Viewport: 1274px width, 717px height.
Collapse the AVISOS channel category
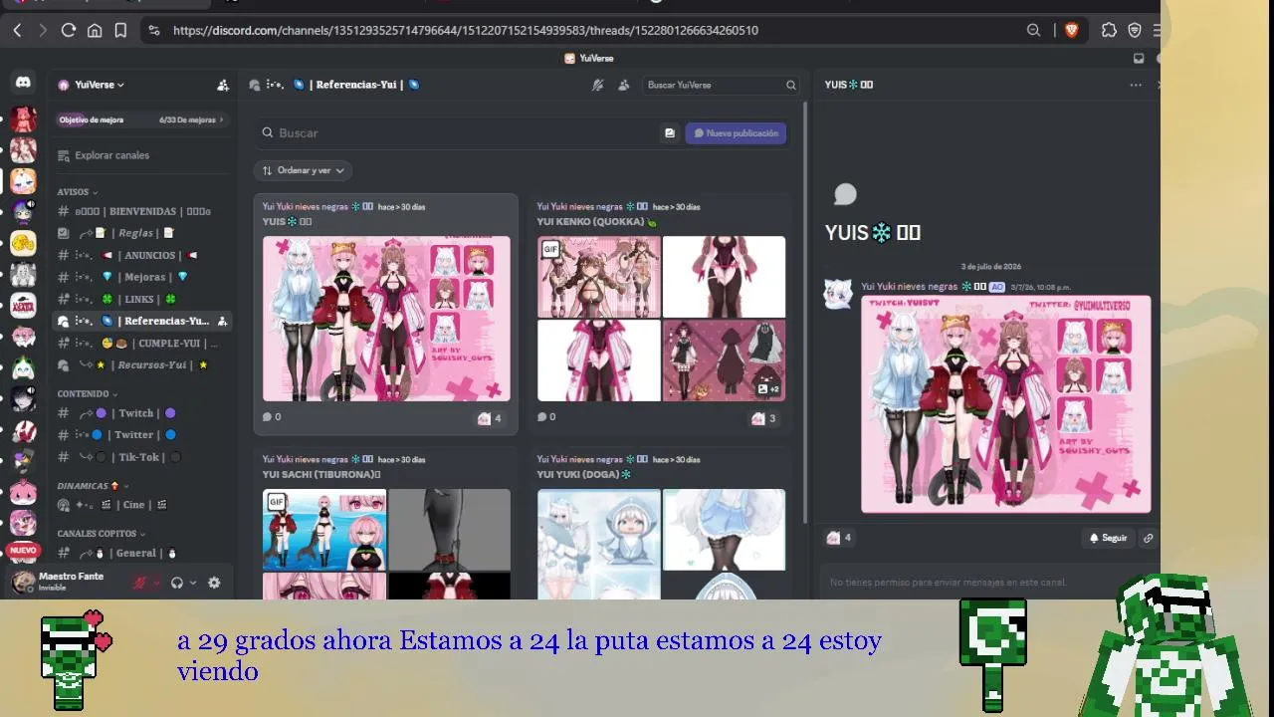(x=78, y=191)
